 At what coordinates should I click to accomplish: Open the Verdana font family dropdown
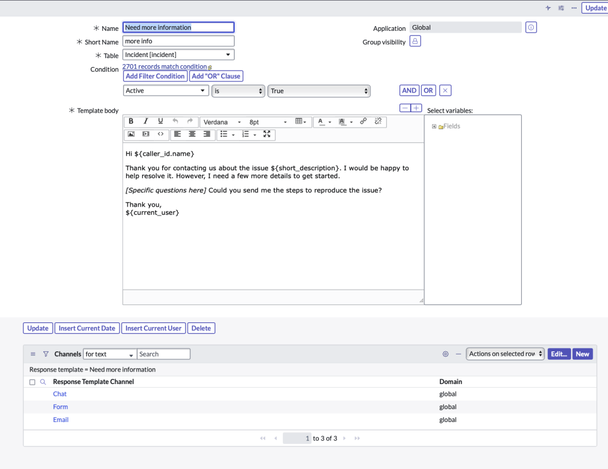[222, 122]
